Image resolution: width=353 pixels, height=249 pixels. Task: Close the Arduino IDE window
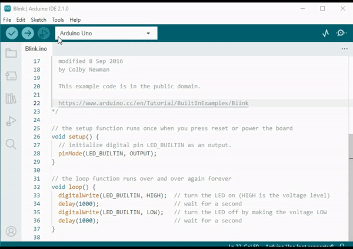pyautogui.click(x=342, y=9)
